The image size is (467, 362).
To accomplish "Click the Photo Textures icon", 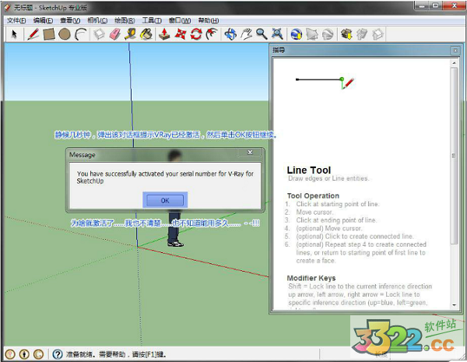I will (x=328, y=34).
